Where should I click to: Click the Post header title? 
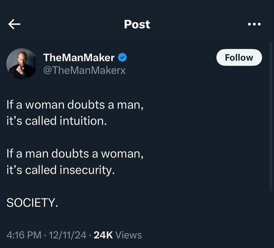click(137, 24)
